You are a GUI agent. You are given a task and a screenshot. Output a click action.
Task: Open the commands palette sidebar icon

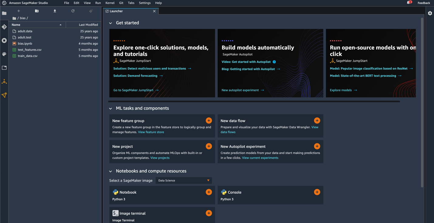click(4, 54)
